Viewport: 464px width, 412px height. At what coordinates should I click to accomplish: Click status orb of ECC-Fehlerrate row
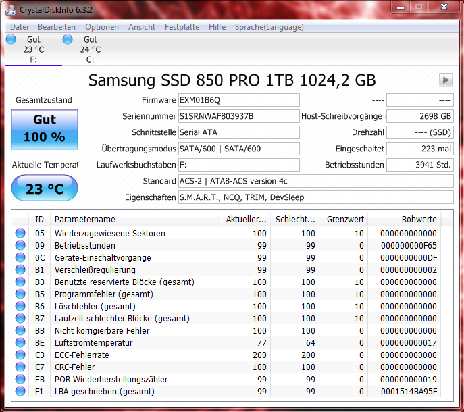point(20,355)
